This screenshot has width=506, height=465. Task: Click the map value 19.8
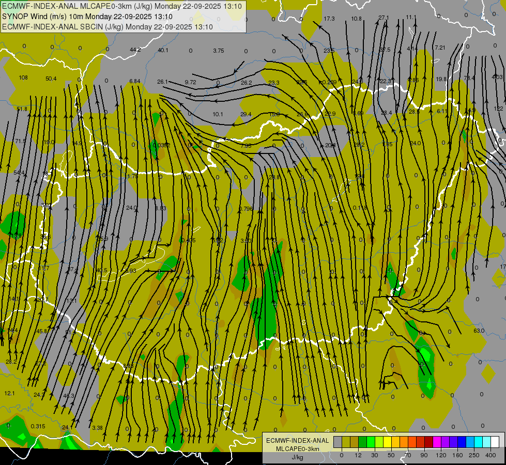[x=441, y=79]
